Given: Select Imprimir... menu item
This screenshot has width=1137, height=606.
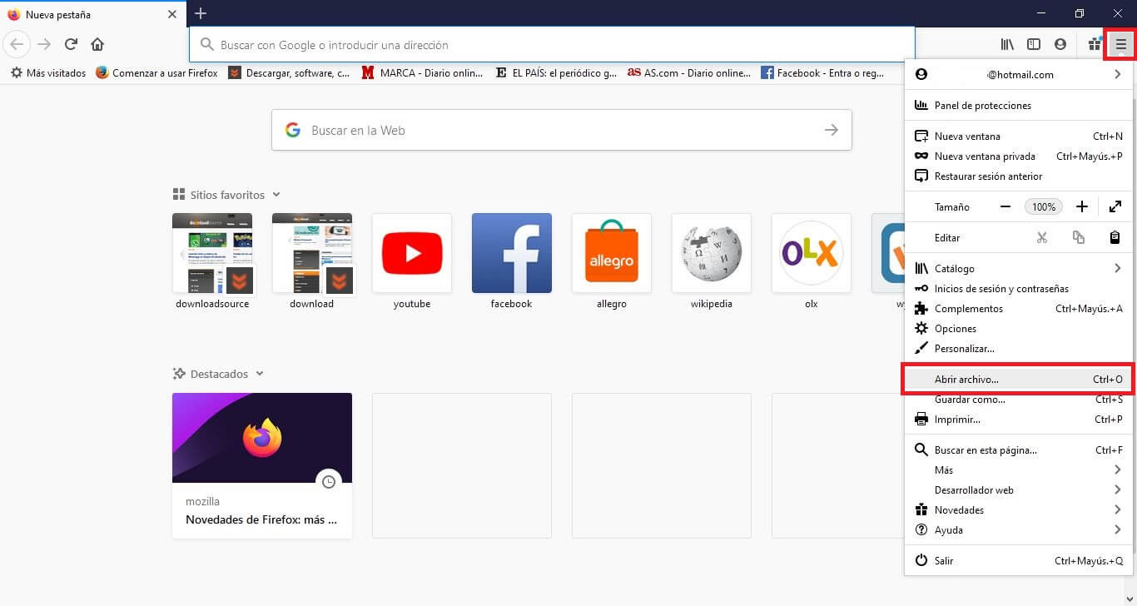Looking at the screenshot, I should pos(1020,420).
